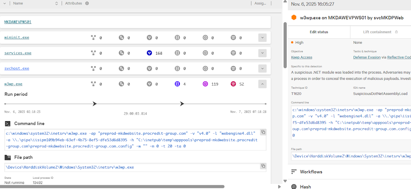Copy the File path value
The height and width of the screenshot is (189, 411).
click(x=263, y=166)
